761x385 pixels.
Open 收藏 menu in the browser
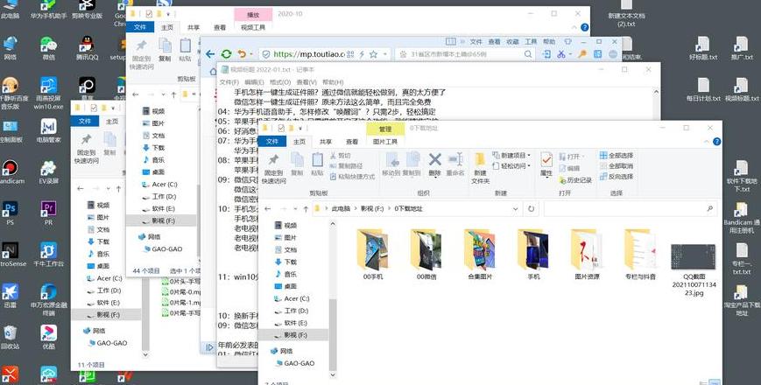pos(512,42)
